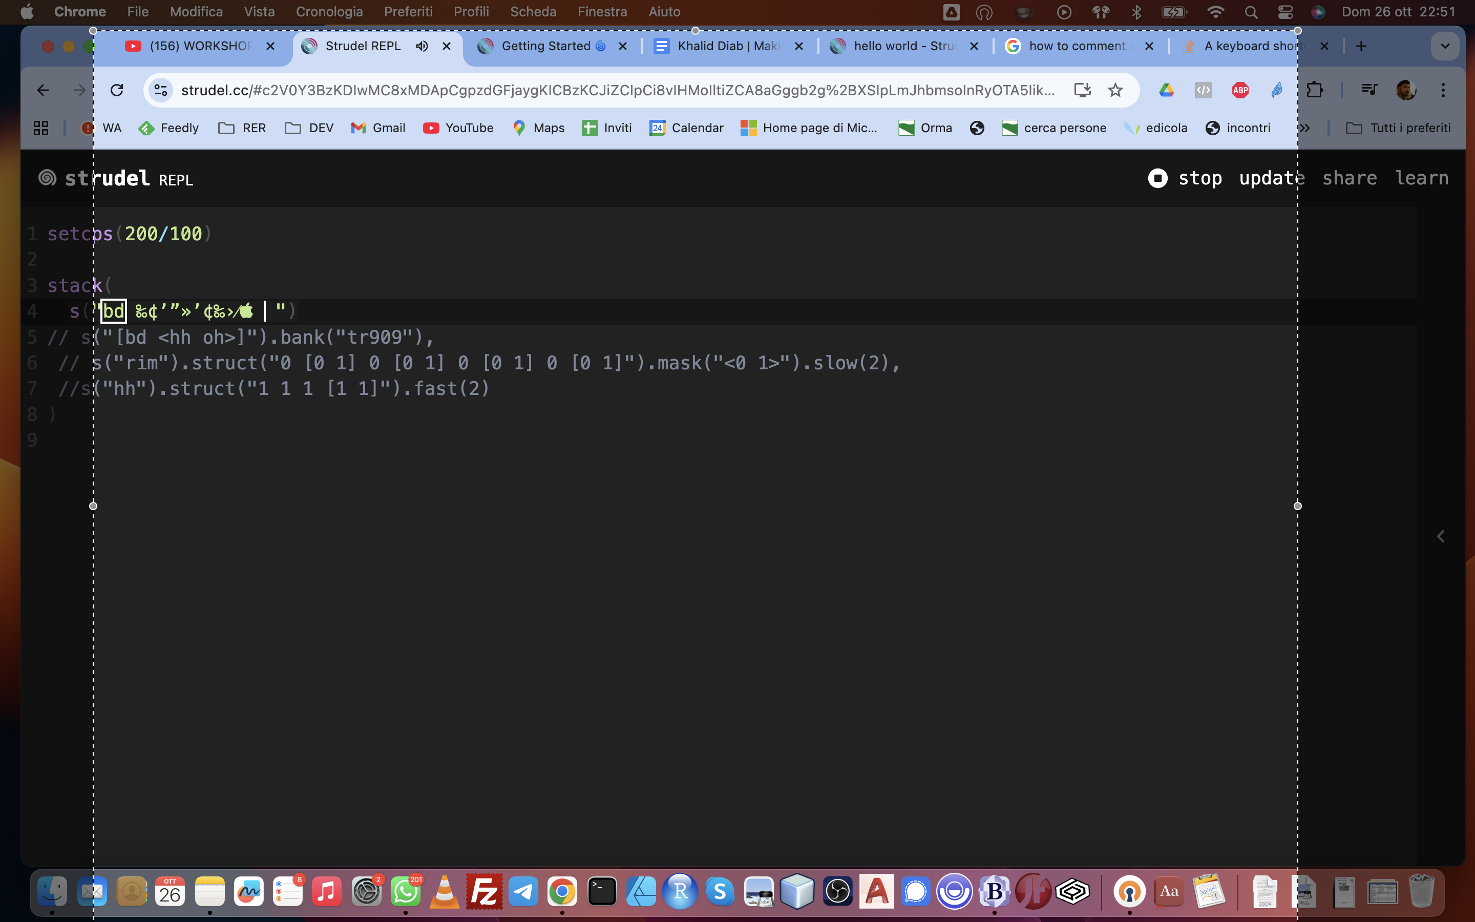Click the site information icon in address bar
The image size is (1475, 922).
pyautogui.click(x=161, y=90)
